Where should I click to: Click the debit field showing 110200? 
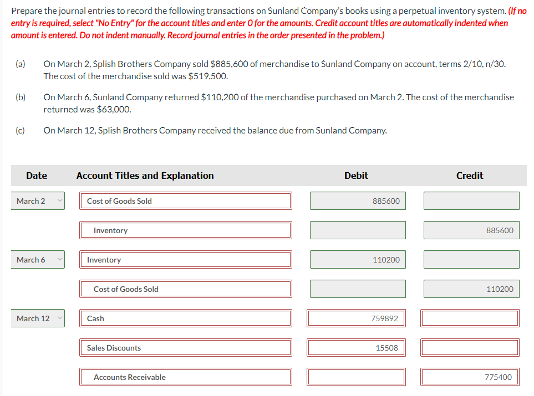(x=358, y=260)
